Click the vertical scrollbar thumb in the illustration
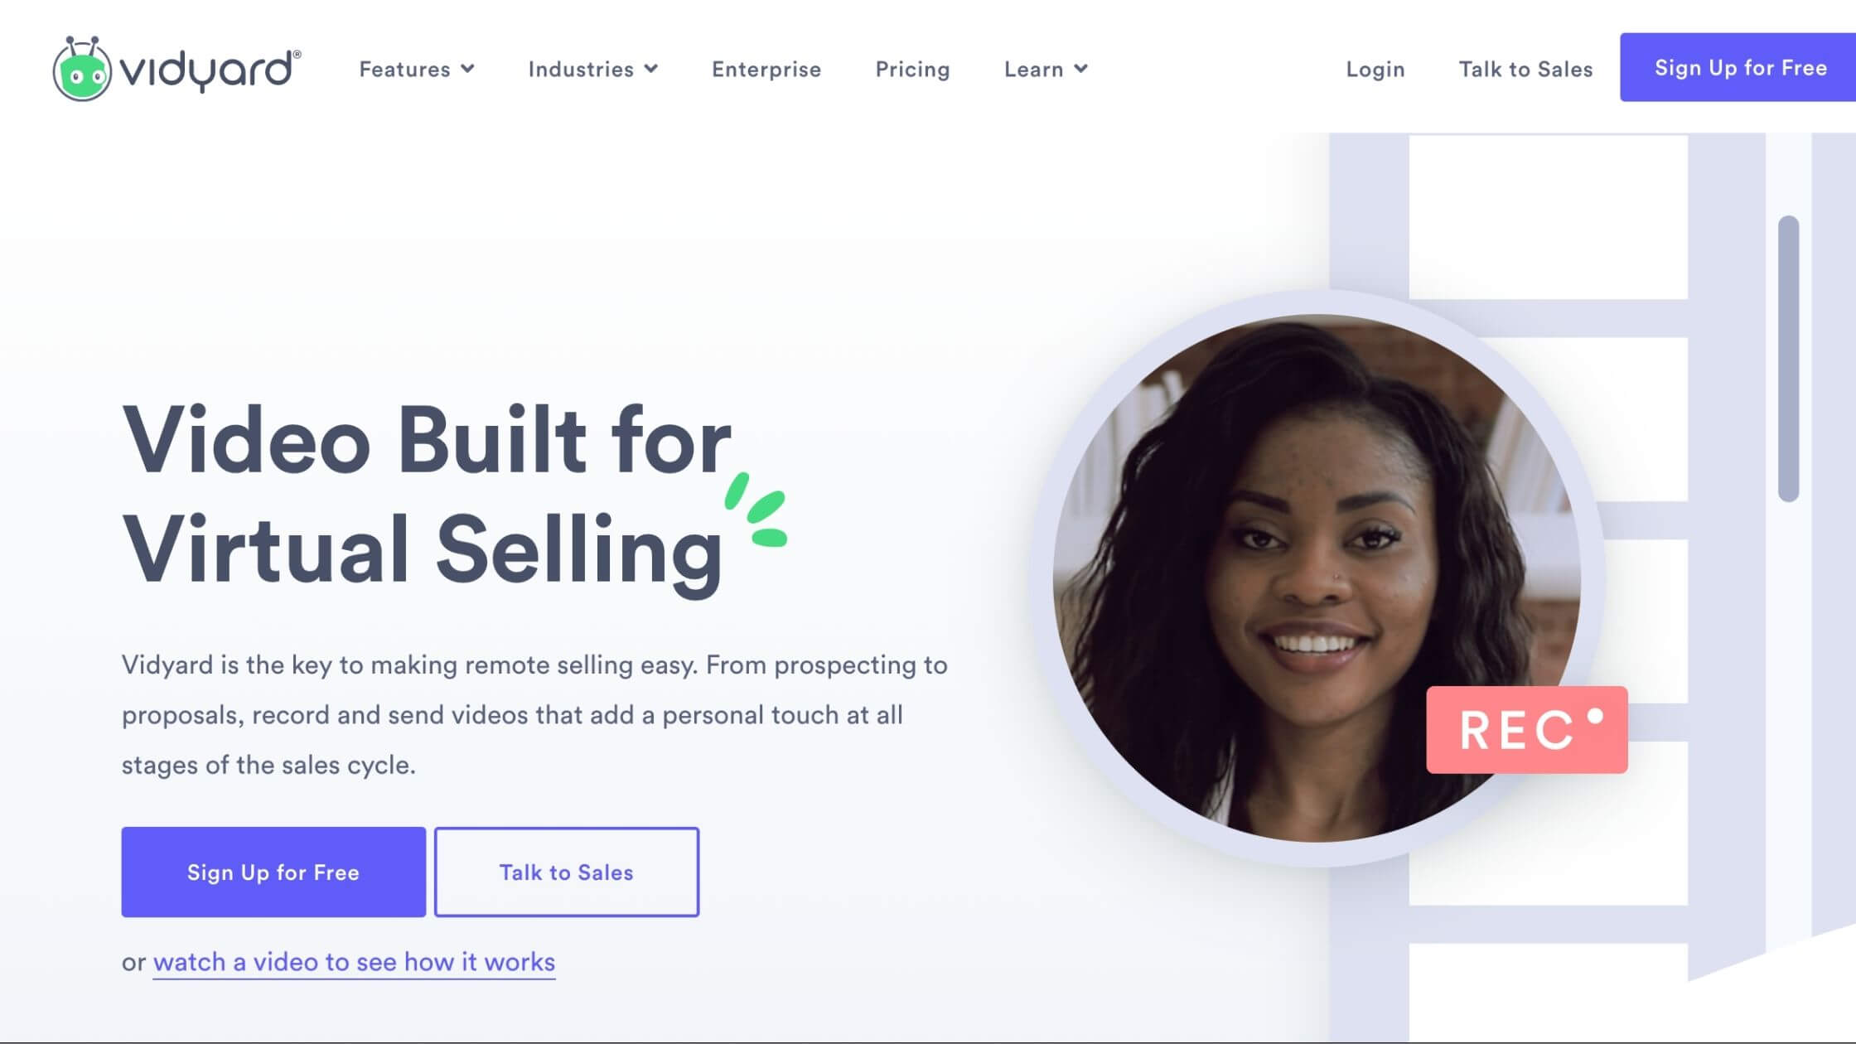1856x1044 pixels. point(1788,358)
